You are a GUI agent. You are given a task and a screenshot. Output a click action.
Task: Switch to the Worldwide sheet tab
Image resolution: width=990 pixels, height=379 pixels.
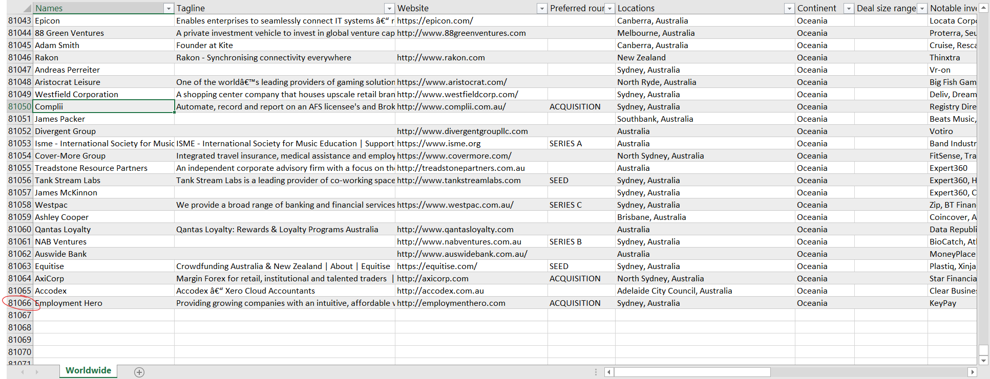88,371
